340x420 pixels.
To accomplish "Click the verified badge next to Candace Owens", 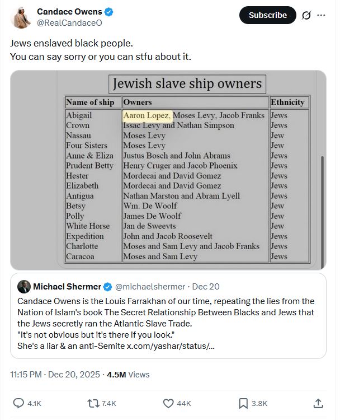I will [109, 12].
